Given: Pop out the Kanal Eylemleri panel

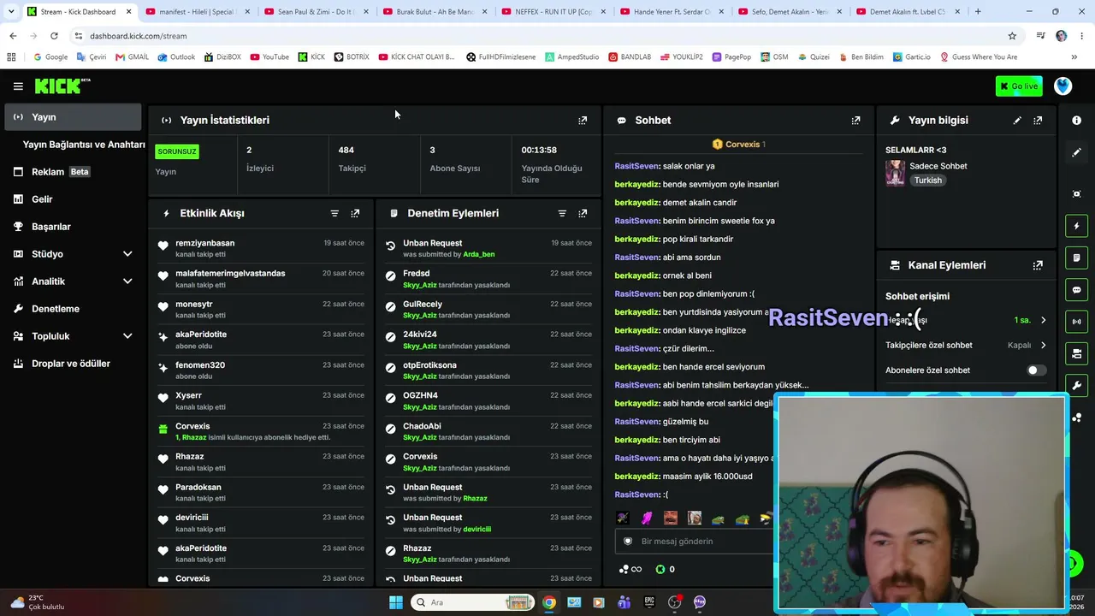Looking at the screenshot, I should (1038, 265).
